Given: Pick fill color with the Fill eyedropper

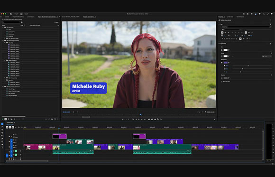Looking at the screenshot, I should 229,50.
